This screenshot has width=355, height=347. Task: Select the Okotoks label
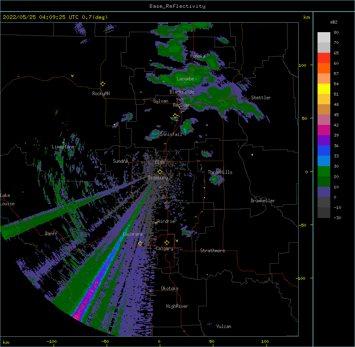tap(170, 288)
